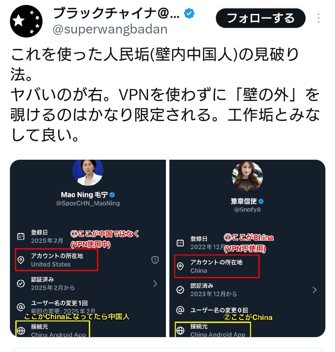Open the ブラックチャイナ display name
The width and height of the screenshot is (335, 352).
point(116,13)
